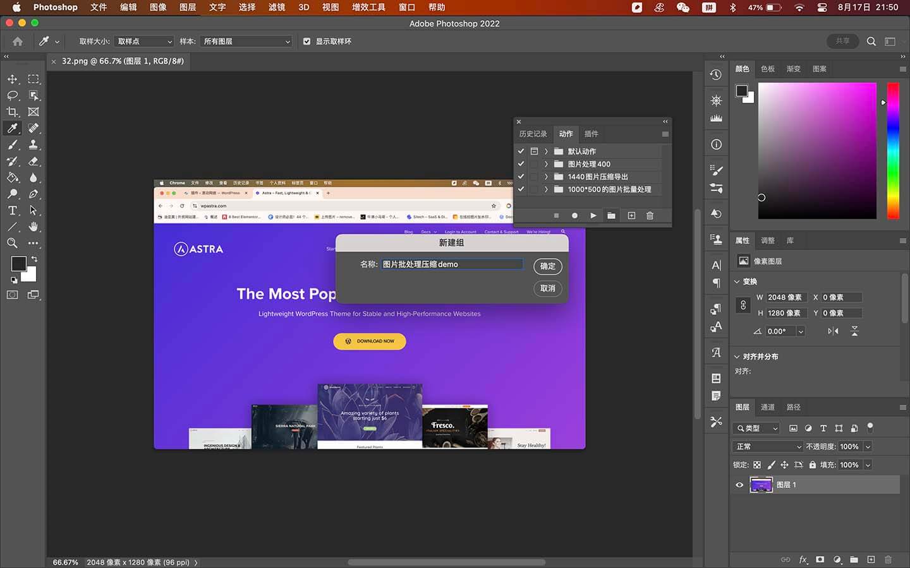Create new action with plus icon
Viewport: 910px width, 568px height.
pyautogui.click(x=631, y=216)
